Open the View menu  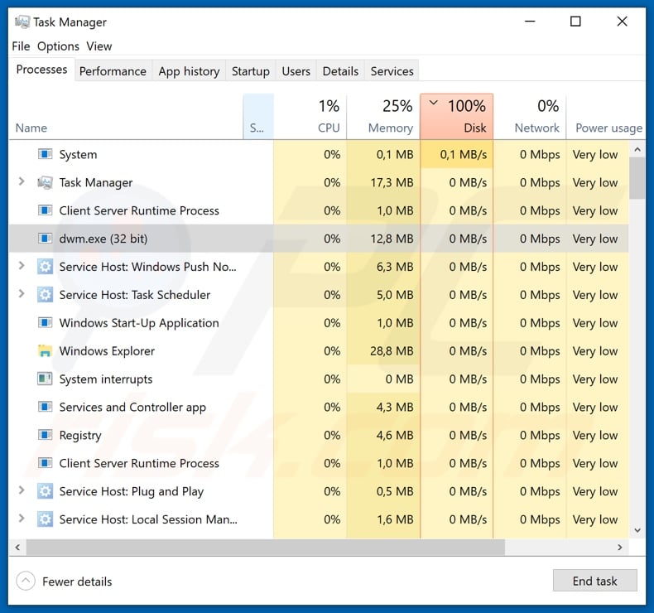(x=99, y=46)
